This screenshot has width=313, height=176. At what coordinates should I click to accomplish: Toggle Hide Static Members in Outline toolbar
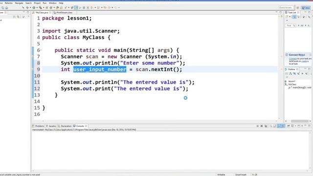point(299,74)
